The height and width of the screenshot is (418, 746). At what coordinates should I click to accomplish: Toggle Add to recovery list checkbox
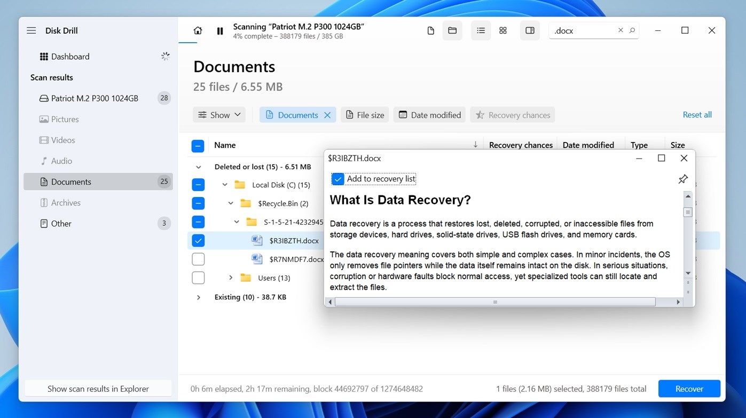coord(337,179)
